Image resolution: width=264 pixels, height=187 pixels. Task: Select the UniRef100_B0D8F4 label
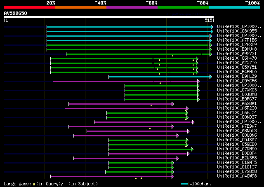pos(237,154)
